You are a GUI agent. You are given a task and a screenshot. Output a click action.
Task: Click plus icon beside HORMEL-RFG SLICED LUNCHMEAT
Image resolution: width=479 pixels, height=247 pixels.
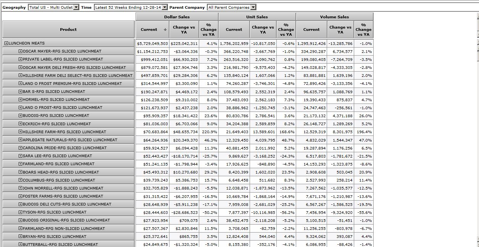[20, 100]
